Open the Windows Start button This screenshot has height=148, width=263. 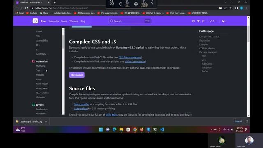pyautogui.click(x=101, y=129)
